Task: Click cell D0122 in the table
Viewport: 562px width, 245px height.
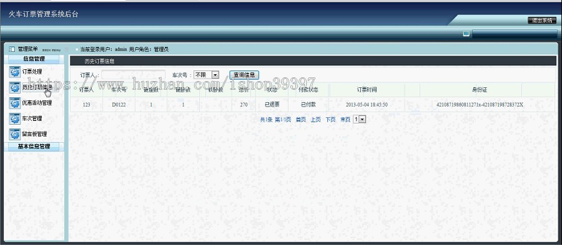Action: click(x=119, y=105)
